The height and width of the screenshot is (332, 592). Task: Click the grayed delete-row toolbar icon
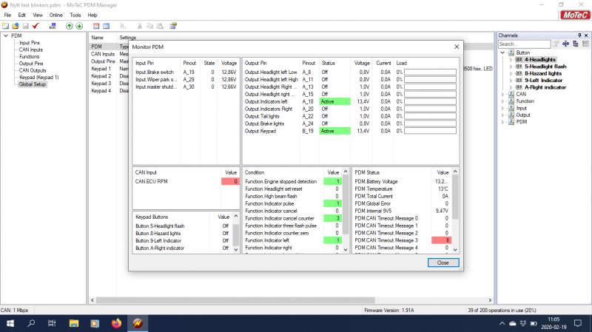tap(123, 26)
